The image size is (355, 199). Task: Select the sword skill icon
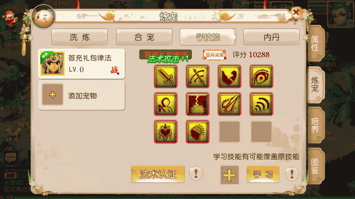165,76
